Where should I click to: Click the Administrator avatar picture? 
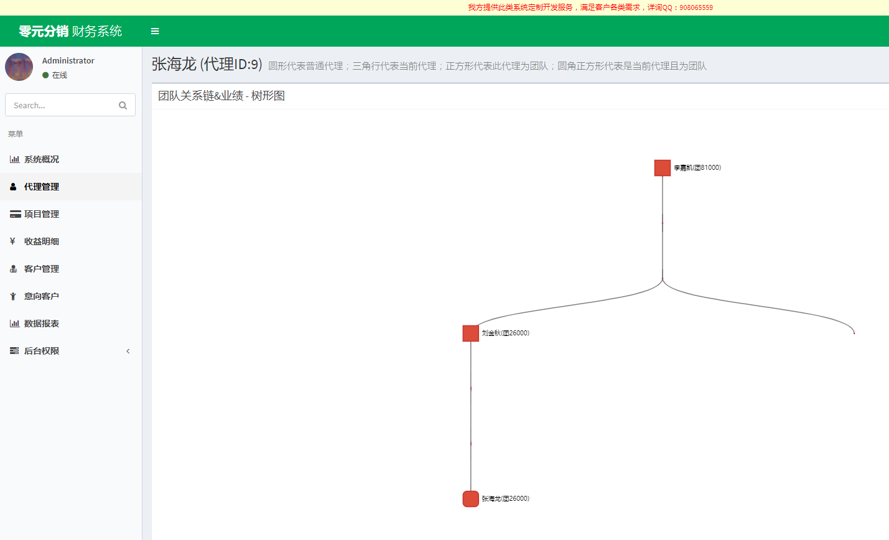tap(19, 67)
